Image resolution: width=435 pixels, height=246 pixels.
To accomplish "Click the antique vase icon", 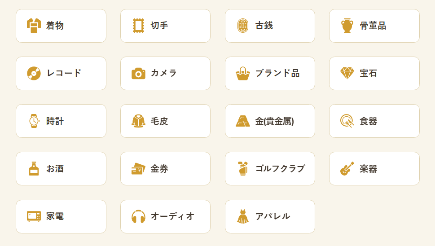I will pos(347,26).
